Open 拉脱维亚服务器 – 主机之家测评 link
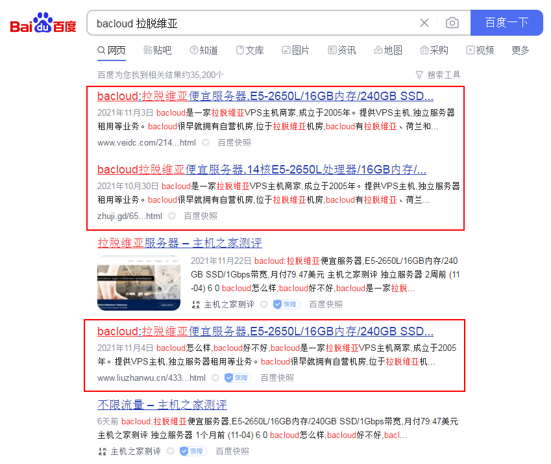The height and width of the screenshot is (464, 551). point(180,243)
